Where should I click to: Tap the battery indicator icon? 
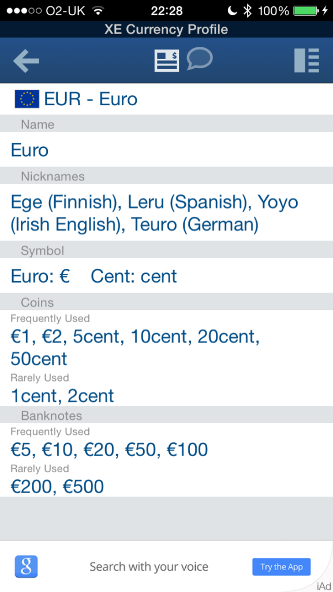(x=305, y=10)
